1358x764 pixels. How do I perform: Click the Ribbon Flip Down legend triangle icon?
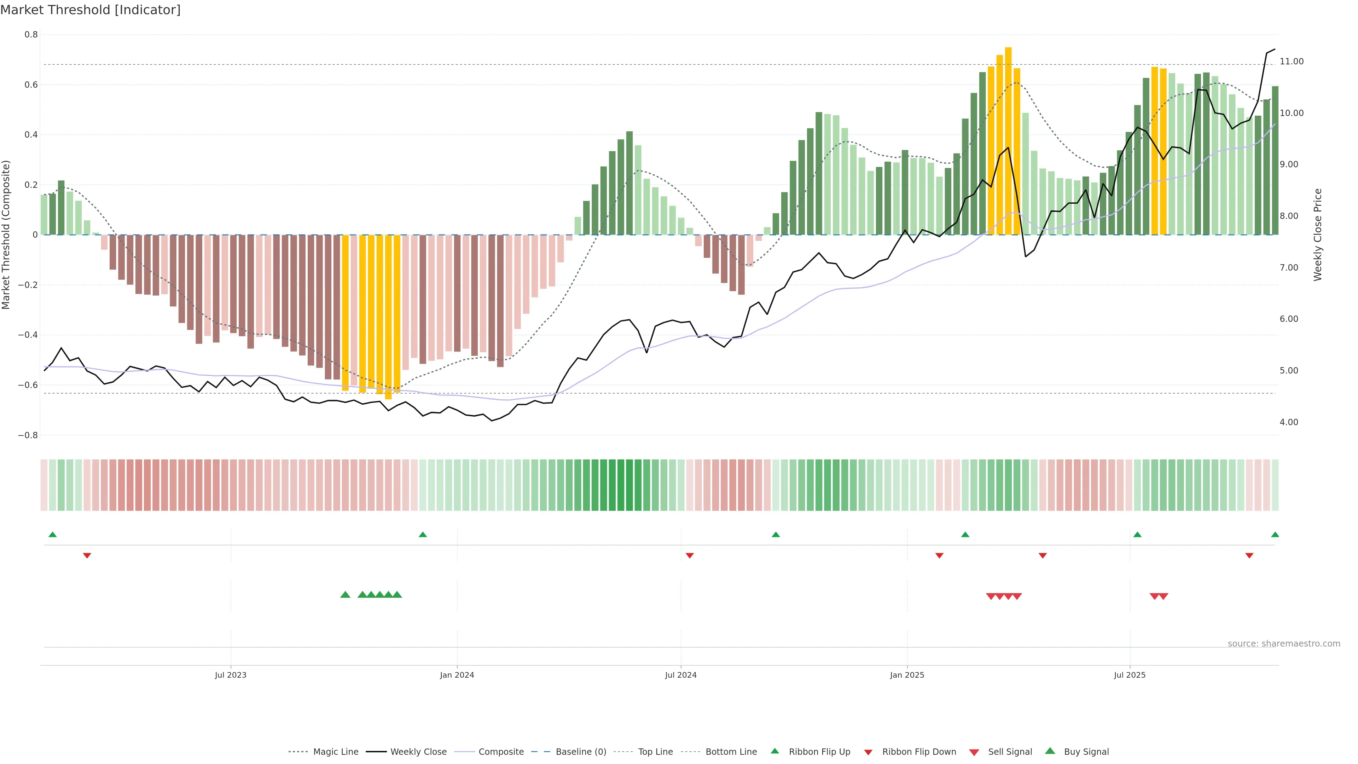[868, 752]
